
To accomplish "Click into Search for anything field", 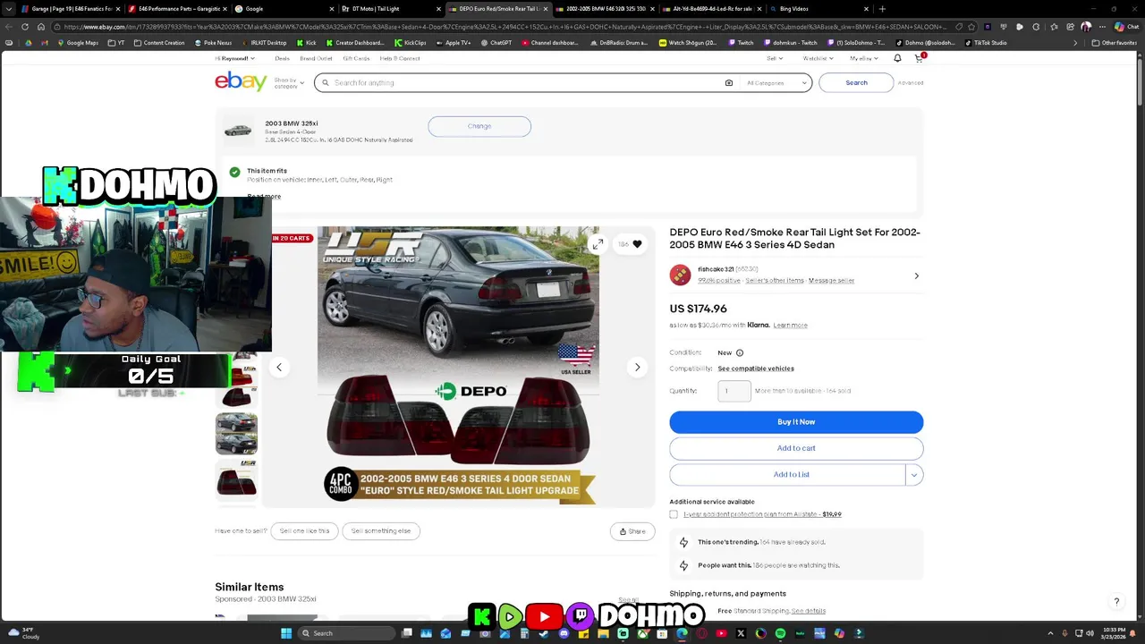I will click(526, 82).
